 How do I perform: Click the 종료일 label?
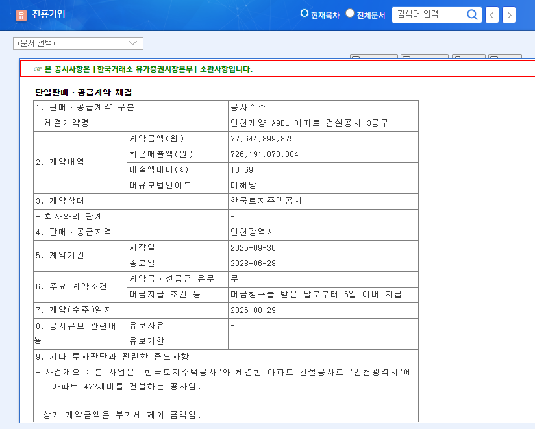142,264
